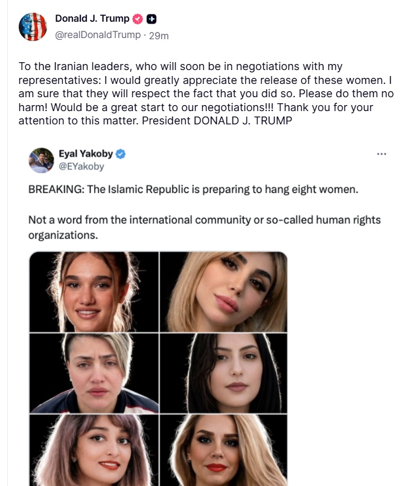Image resolution: width=405 pixels, height=486 pixels.
Task: Open middle-left photo of woman with short blonde hair
Action: [x=94, y=373]
